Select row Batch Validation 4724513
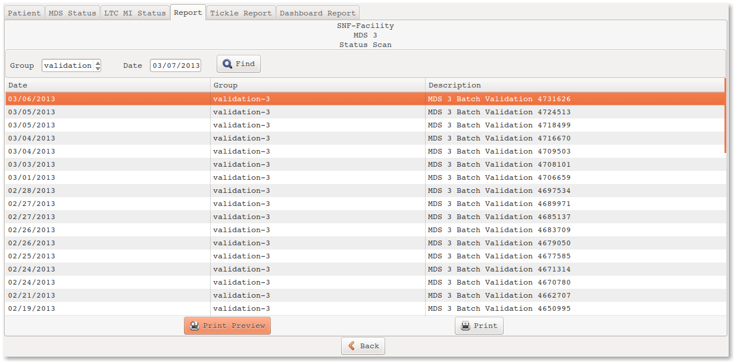This screenshot has width=734, height=362. click(x=365, y=112)
